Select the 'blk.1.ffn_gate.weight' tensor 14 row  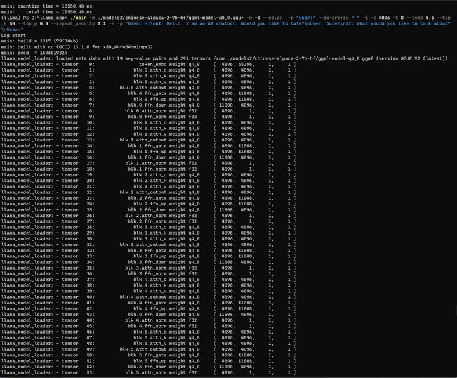[149, 146]
